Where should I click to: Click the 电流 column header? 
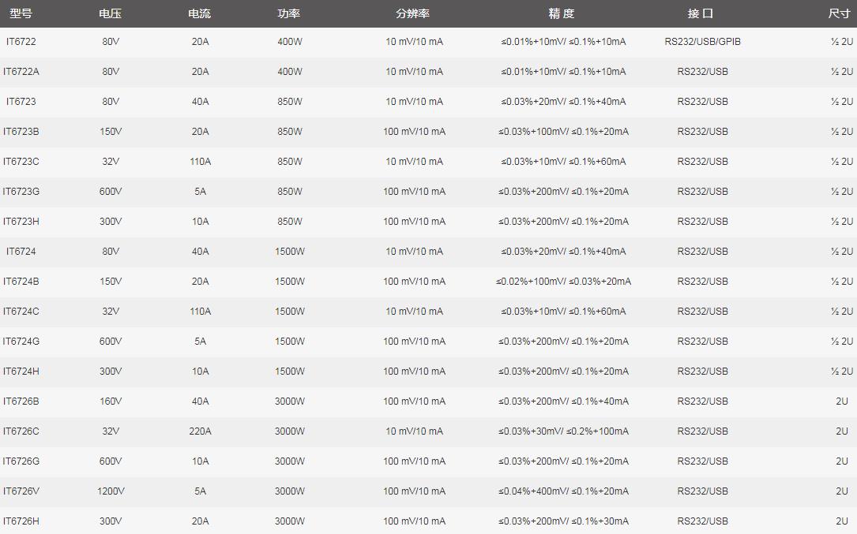tap(200, 13)
